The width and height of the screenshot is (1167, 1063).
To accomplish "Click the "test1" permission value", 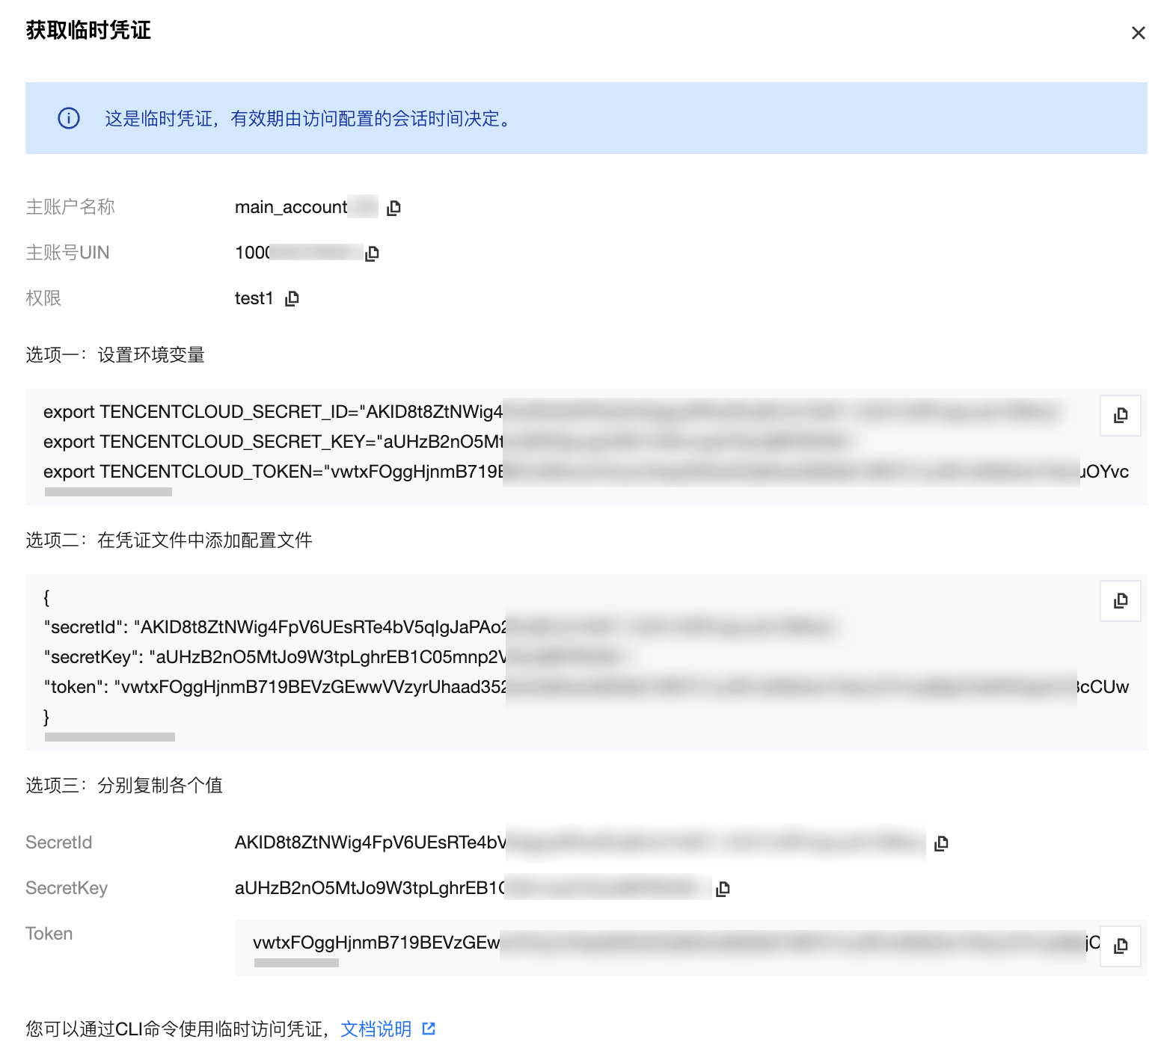I will pyautogui.click(x=254, y=298).
